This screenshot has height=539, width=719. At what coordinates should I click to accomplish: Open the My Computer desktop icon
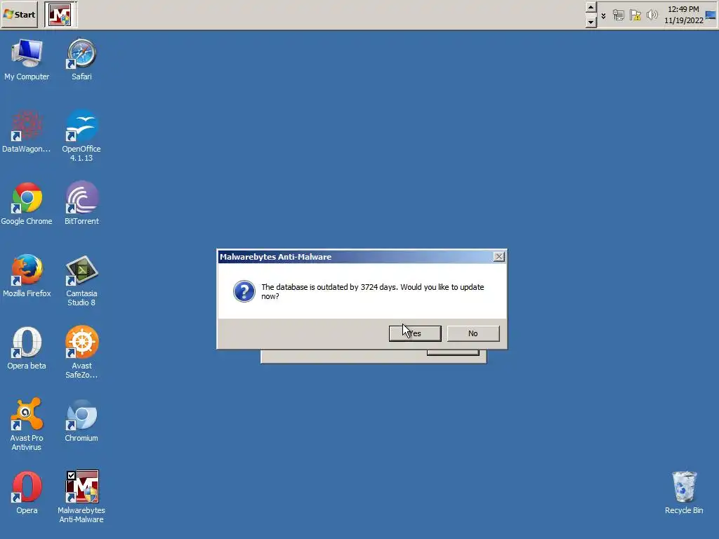tap(27, 60)
